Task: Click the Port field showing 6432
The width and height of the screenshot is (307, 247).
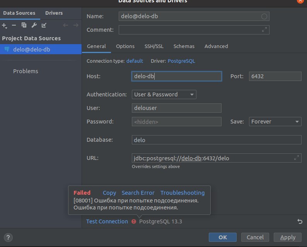Action: 275,76
